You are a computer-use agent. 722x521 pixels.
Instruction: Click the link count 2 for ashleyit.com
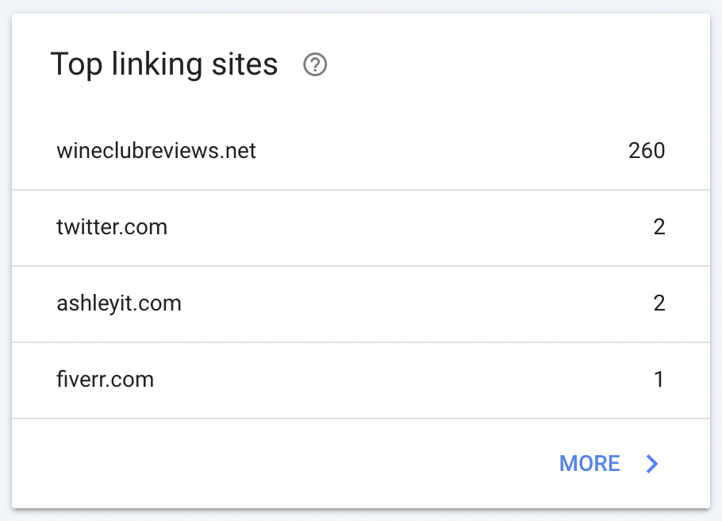tap(659, 303)
